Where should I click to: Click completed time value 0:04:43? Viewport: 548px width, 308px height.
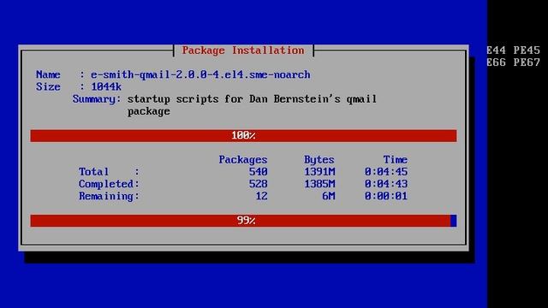pyautogui.click(x=386, y=184)
